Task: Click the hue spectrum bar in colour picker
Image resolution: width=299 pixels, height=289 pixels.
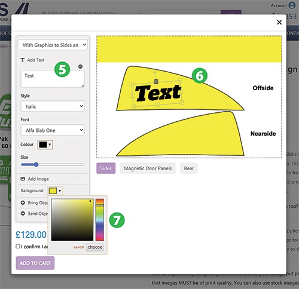Action: (100, 220)
